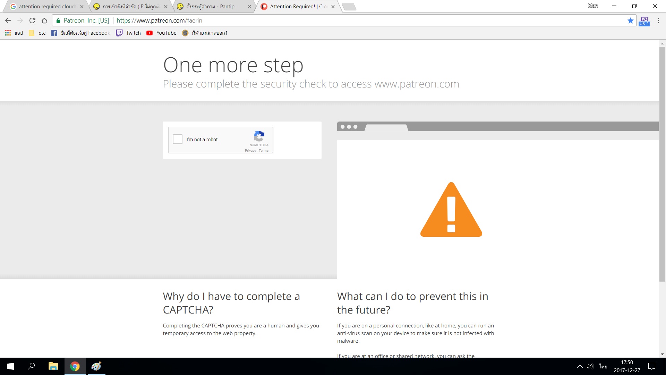Expand the etc bookmarks folder
The image size is (666, 375).
37,33
